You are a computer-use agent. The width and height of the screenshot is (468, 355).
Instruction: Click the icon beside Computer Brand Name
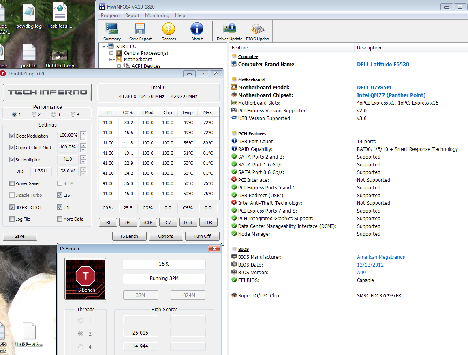(234, 64)
